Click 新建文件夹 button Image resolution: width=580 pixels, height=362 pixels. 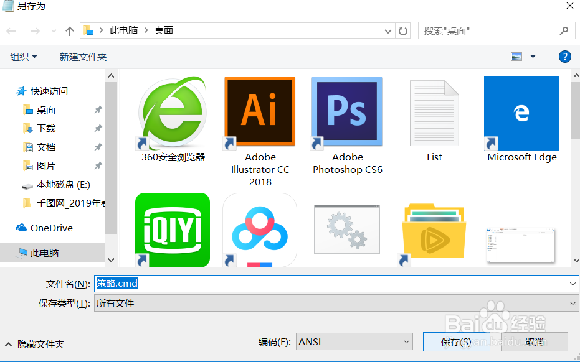pos(83,57)
